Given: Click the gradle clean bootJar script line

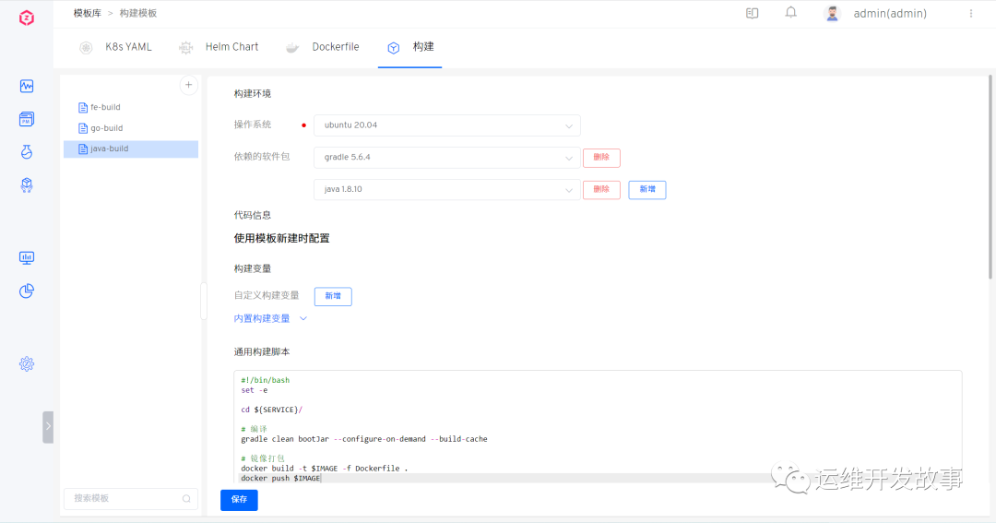Looking at the screenshot, I should [364, 439].
